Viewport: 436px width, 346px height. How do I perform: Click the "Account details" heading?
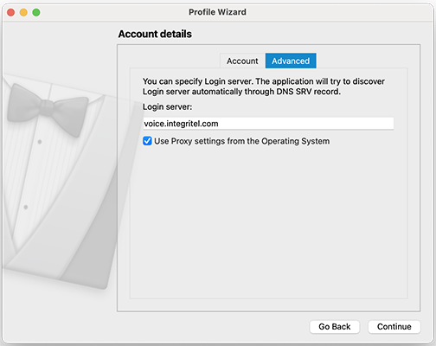click(x=155, y=34)
